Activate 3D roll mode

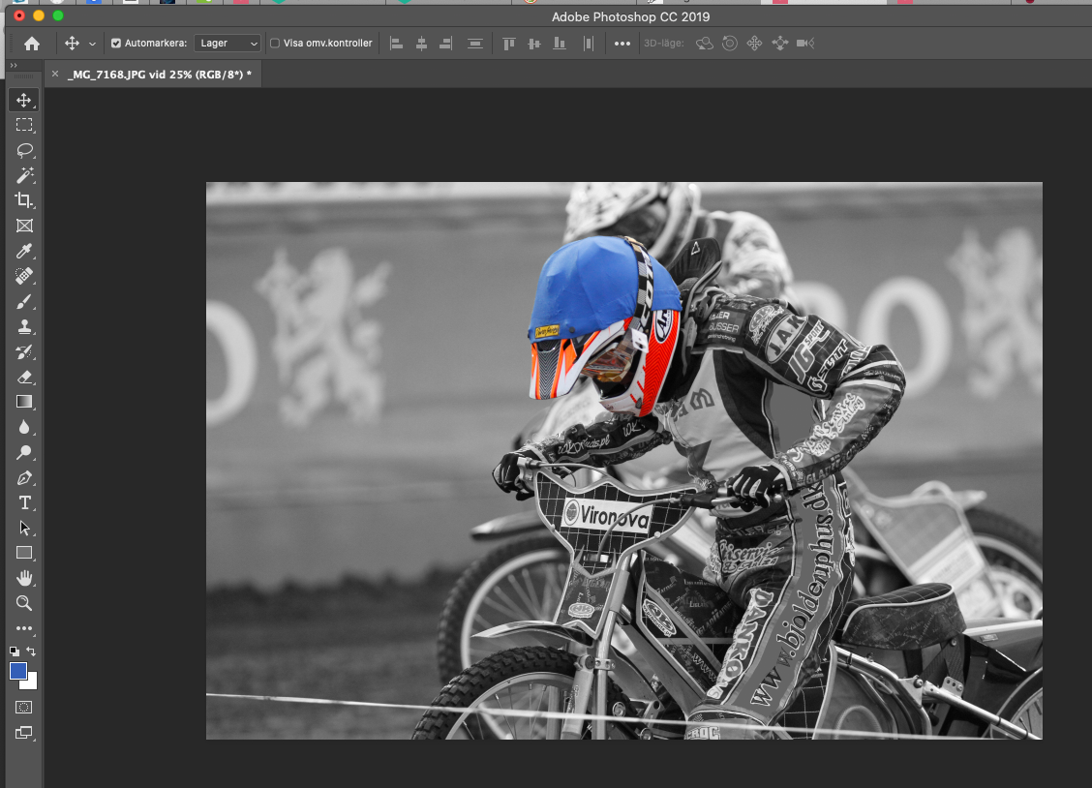point(730,44)
